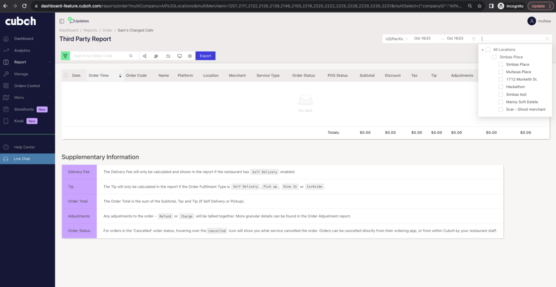The height and width of the screenshot is (287, 556).
Task: Open the calendar icon next to date range
Action: (473, 38)
